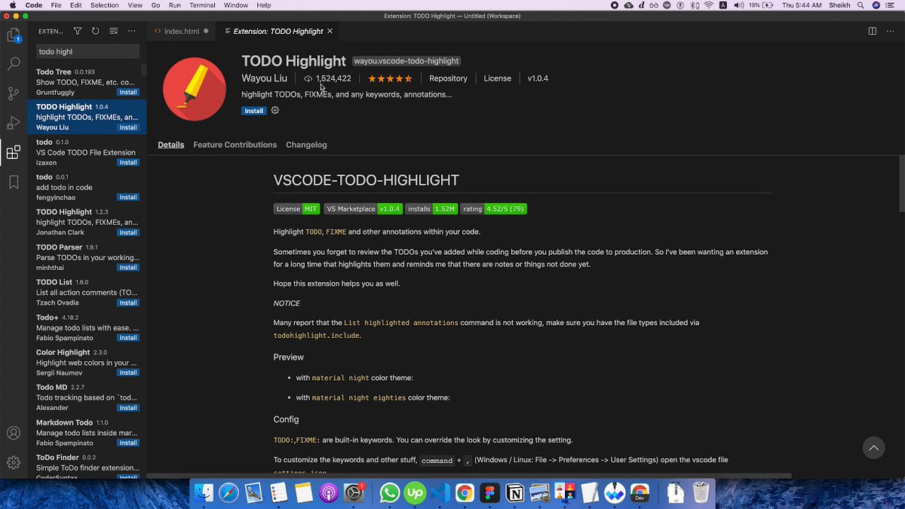Install Markdown Todo extension
Viewport: 905px width, 509px height.
(128, 443)
